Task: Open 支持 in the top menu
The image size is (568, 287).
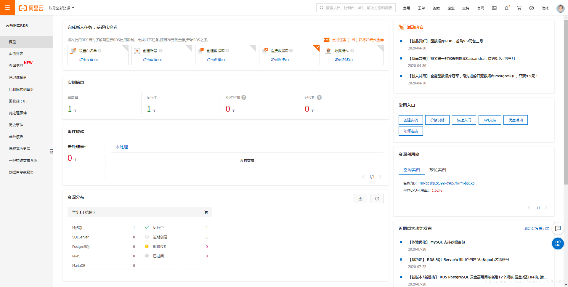Action: (x=466, y=8)
